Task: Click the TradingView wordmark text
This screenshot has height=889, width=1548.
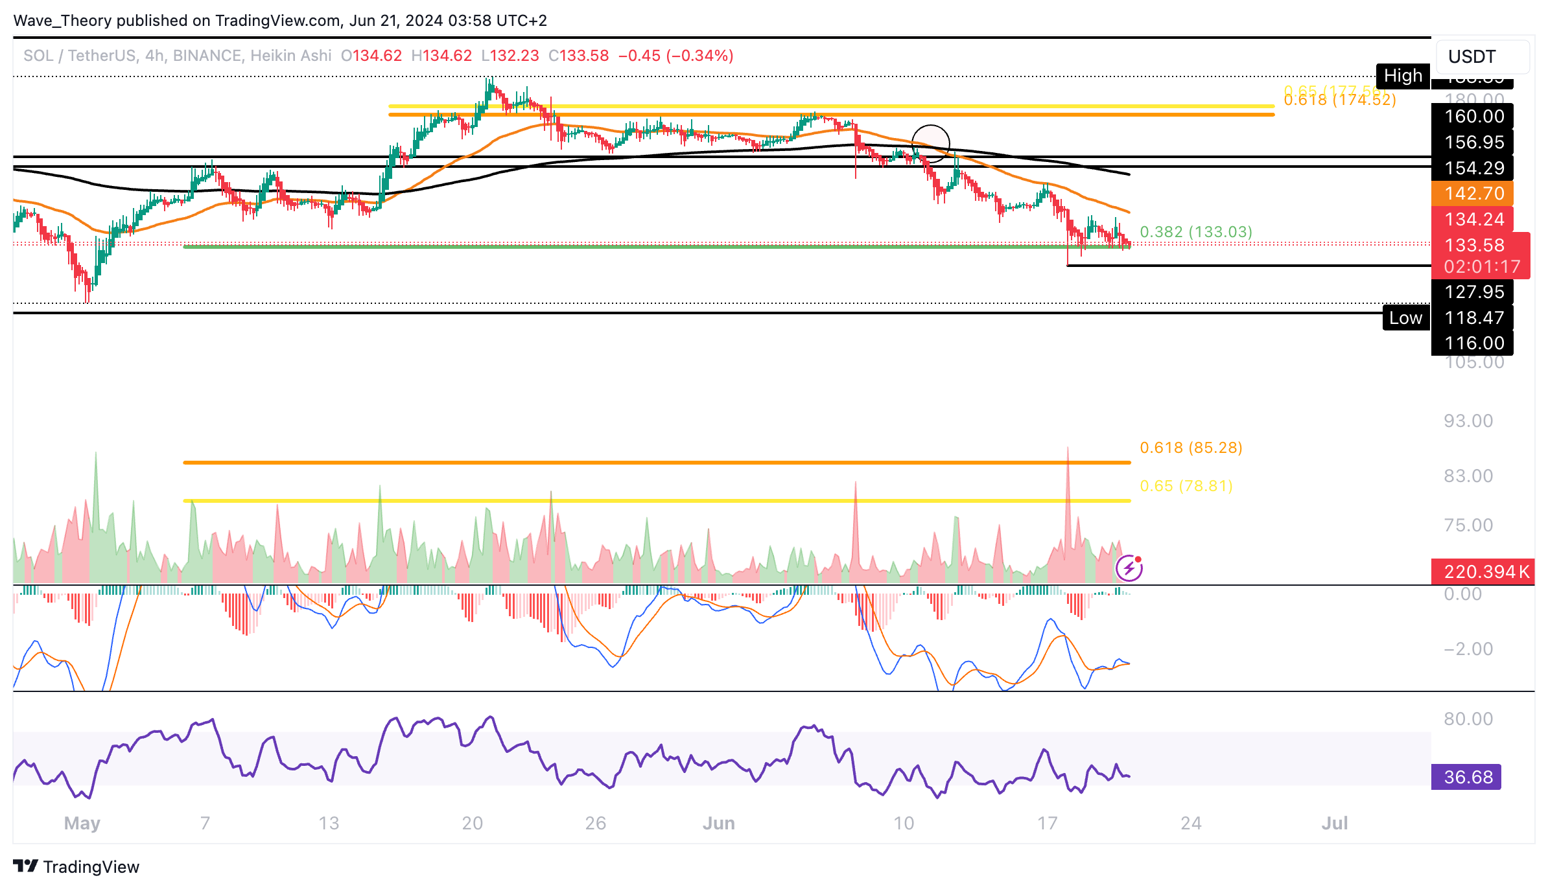Action: tap(91, 867)
